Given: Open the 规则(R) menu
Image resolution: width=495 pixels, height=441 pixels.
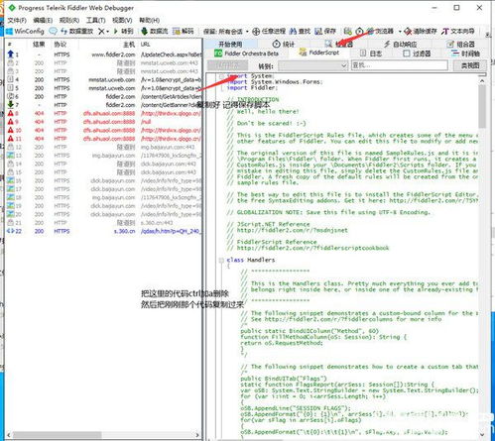Looking at the screenshot, I should pyautogui.click(x=69, y=20).
